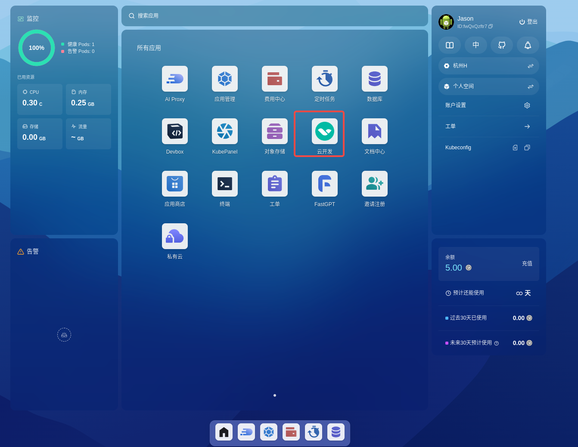Switch region from 杭州H
This screenshot has width=578, height=447.
pos(530,66)
